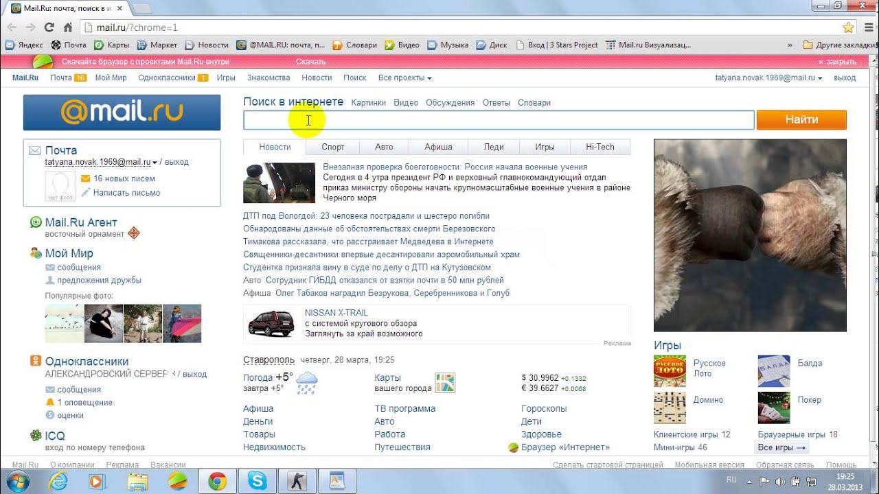Screen dimensions: 879x494
Task: Open the Chrome menu icon
Action: pyautogui.click(x=868, y=27)
